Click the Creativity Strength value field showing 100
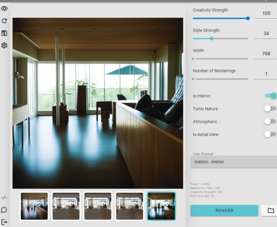 [266, 14]
